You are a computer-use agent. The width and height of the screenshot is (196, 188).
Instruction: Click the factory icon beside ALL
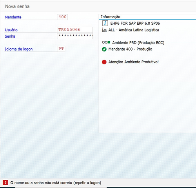coord(104,30)
